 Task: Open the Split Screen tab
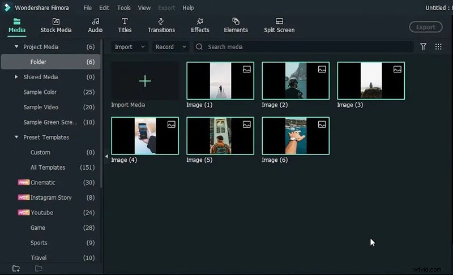pos(279,25)
